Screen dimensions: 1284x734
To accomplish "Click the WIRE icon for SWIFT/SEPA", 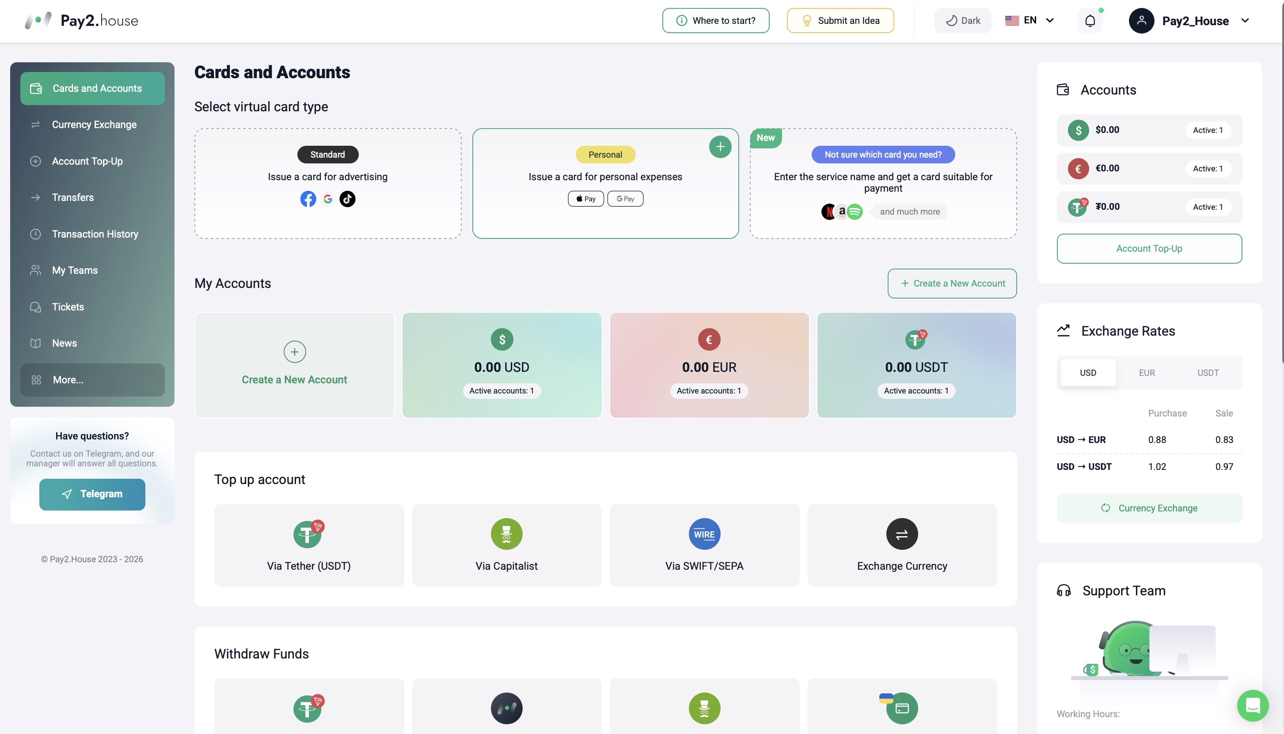I will (x=704, y=534).
